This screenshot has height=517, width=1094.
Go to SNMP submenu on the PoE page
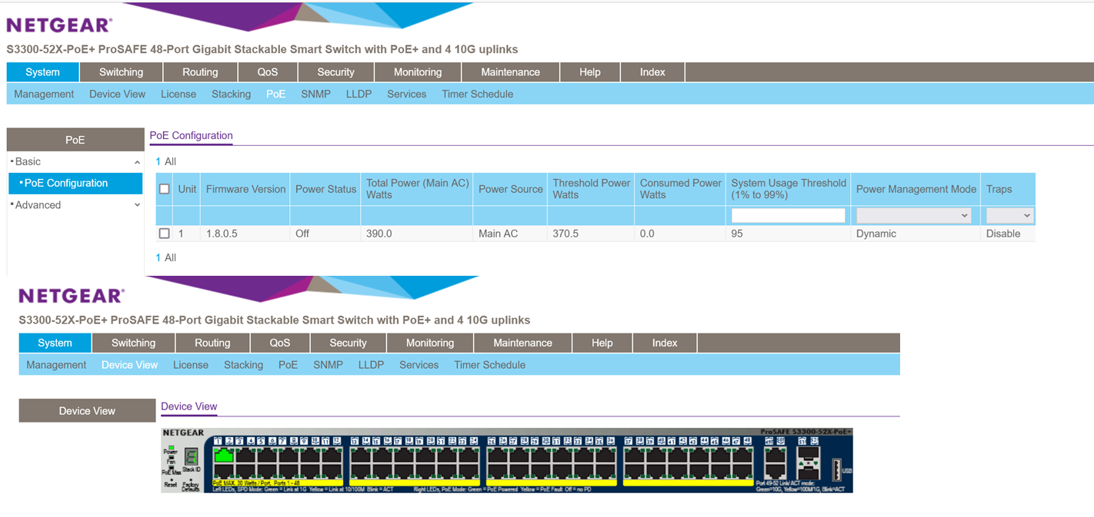(x=316, y=94)
